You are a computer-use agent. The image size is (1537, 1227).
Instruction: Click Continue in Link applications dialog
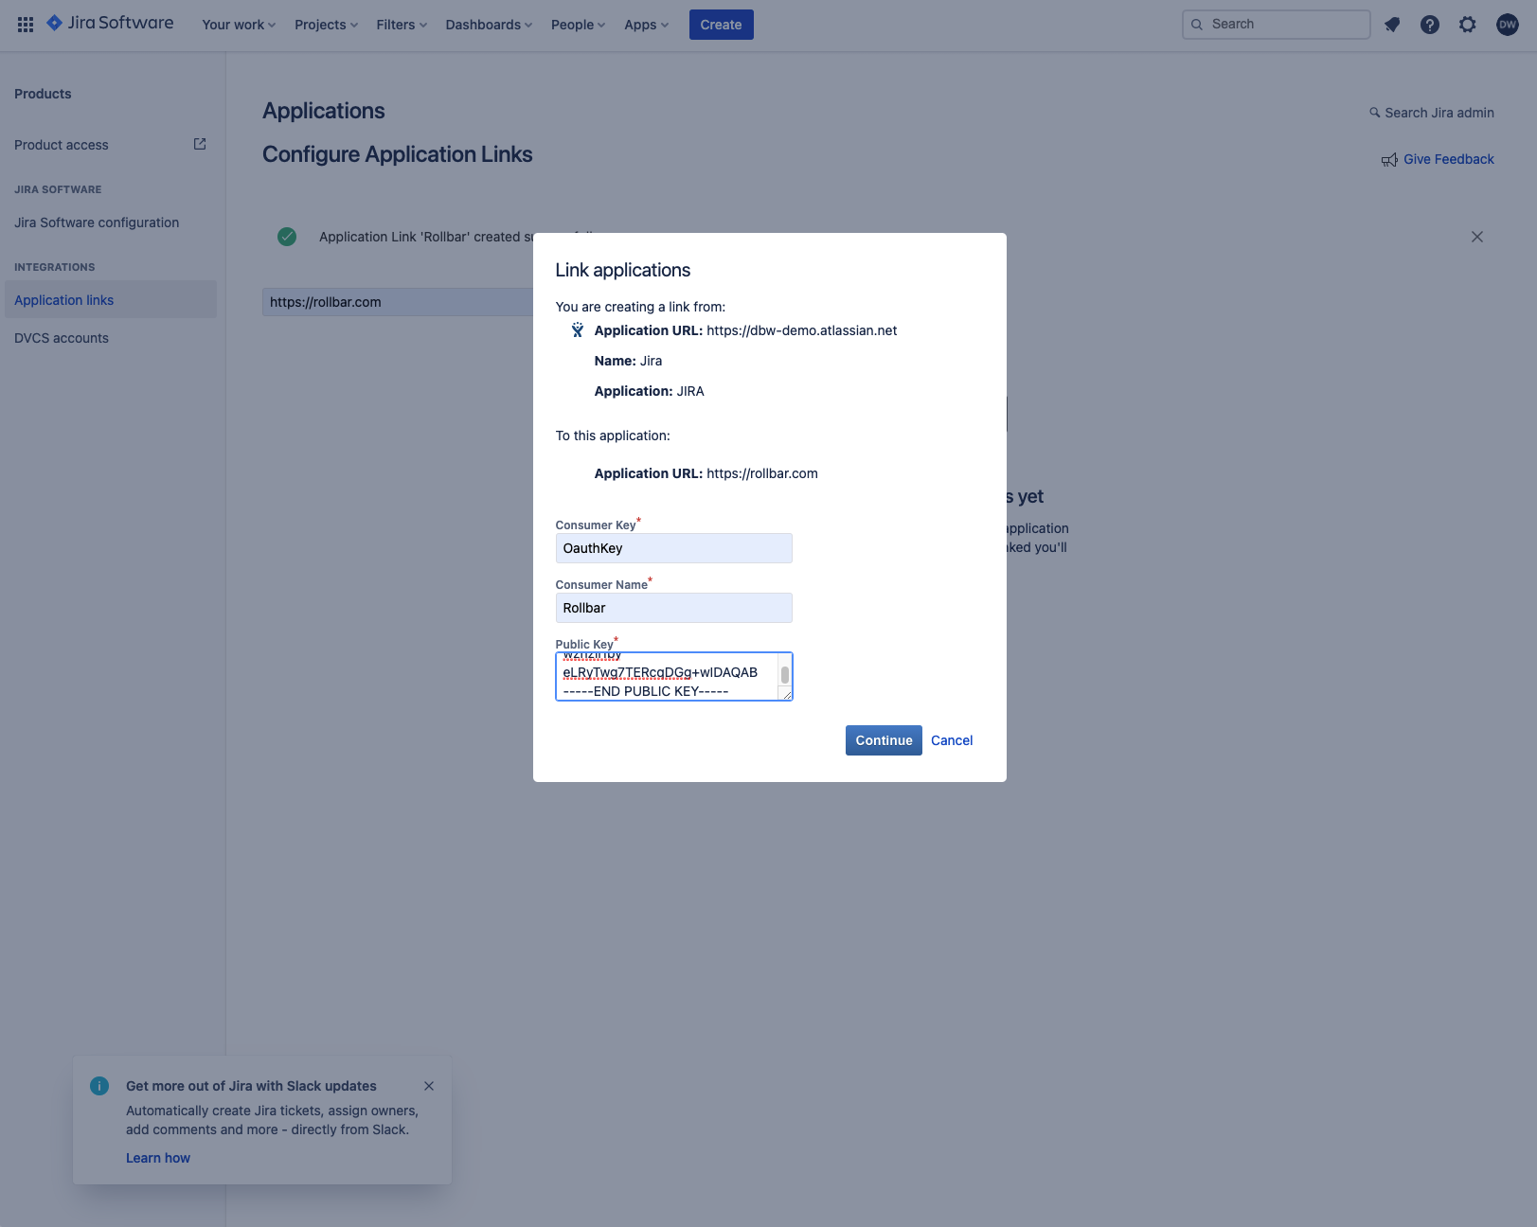click(884, 740)
